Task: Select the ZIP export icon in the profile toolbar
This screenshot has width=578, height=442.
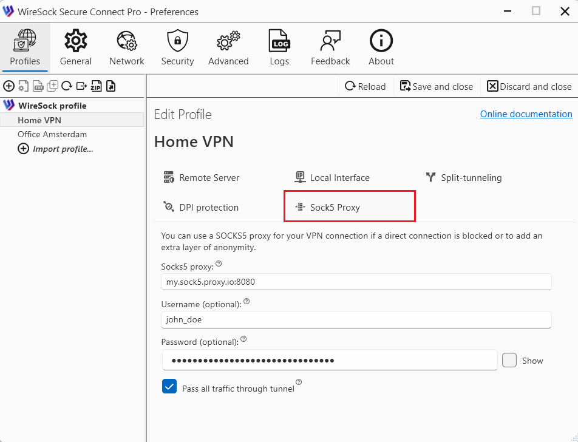Action: 96,86
